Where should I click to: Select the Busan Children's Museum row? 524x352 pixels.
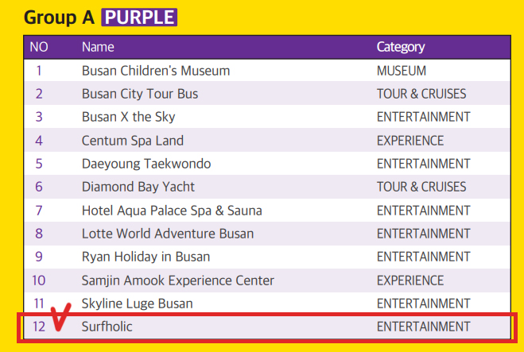tap(267, 71)
